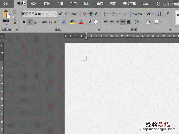179x134 pixels.
Task: Click the increase indent icon
Action: (140, 14)
